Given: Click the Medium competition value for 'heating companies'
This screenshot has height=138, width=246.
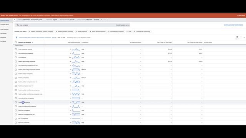Looking at the screenshot, I should pos(84,78).
